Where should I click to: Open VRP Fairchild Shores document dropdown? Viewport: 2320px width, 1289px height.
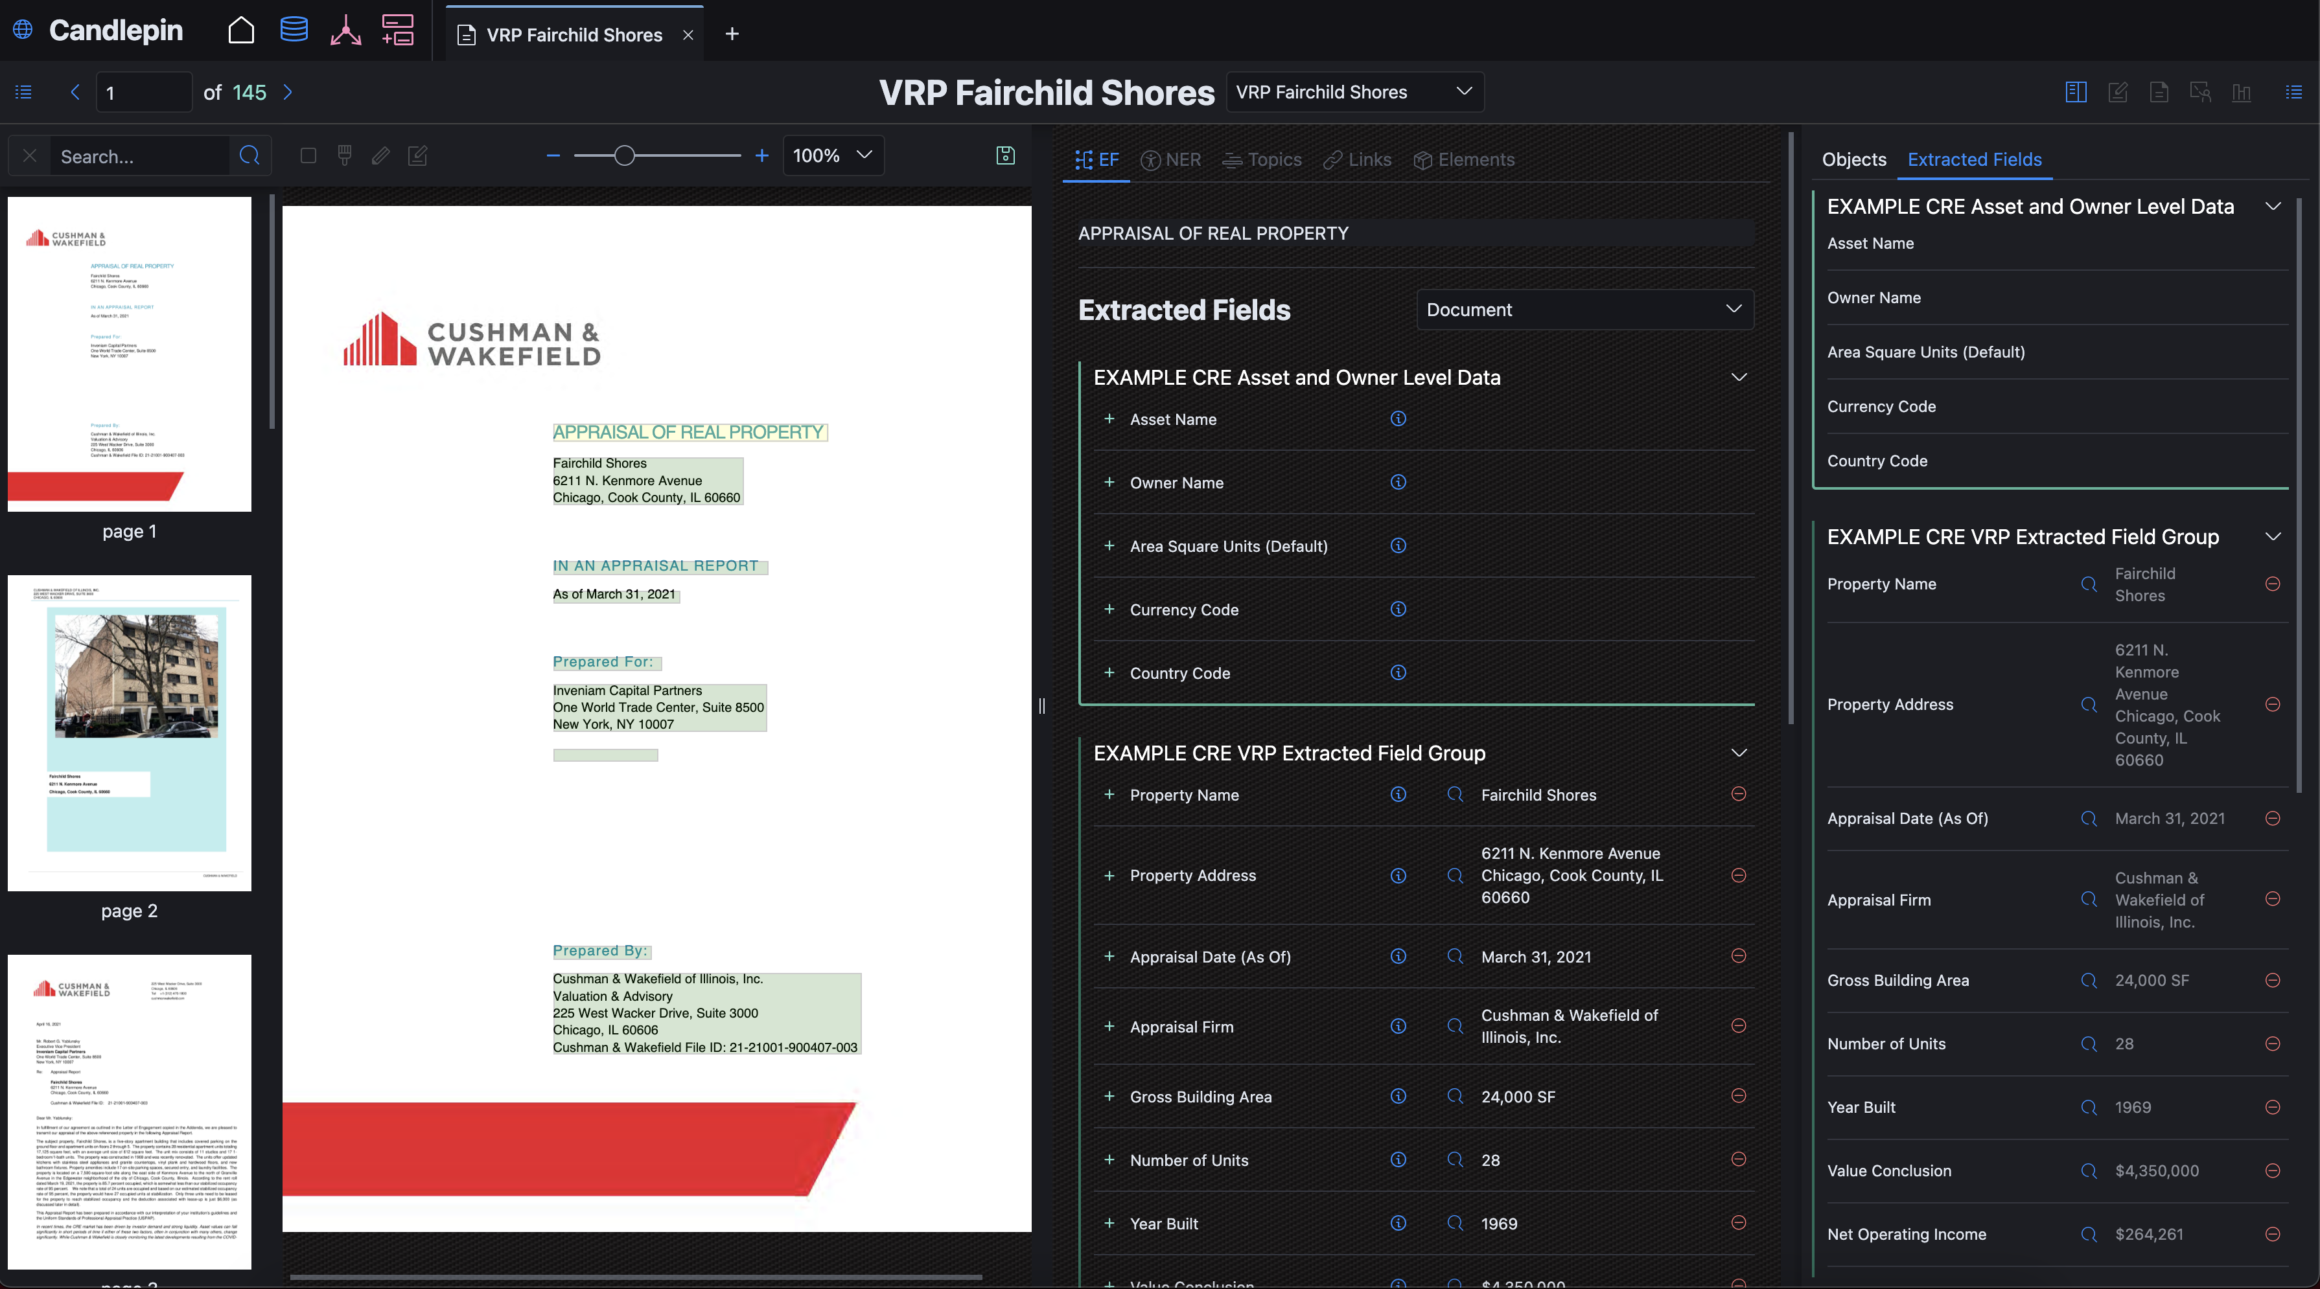1354,92
